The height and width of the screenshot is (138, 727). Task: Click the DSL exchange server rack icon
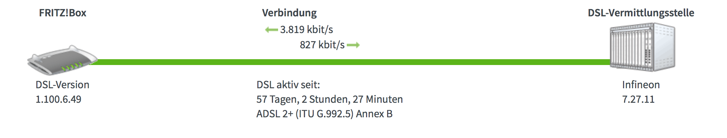click(642, 47)
